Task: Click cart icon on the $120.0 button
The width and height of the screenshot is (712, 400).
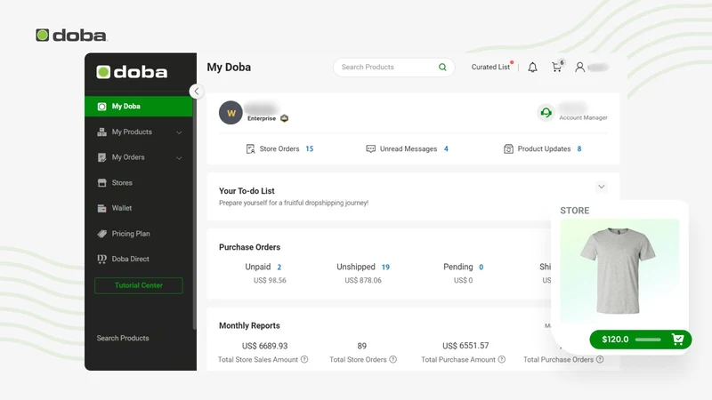Action: 677,340
